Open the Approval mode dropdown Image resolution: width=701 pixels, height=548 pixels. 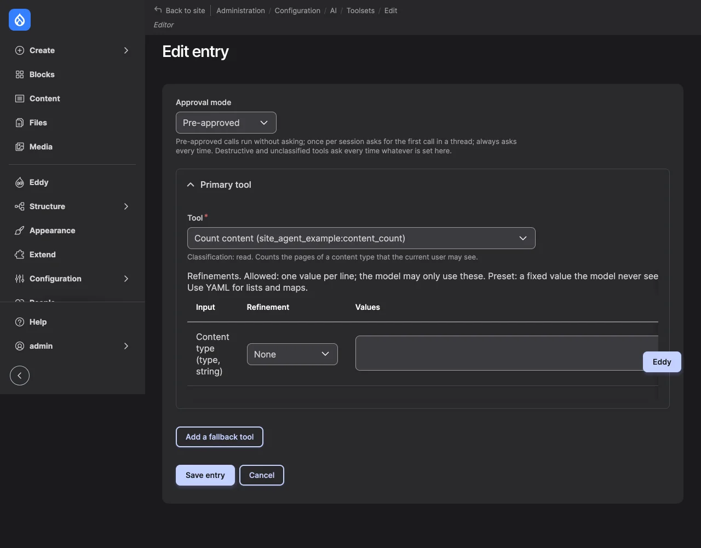tap(226, 123)
